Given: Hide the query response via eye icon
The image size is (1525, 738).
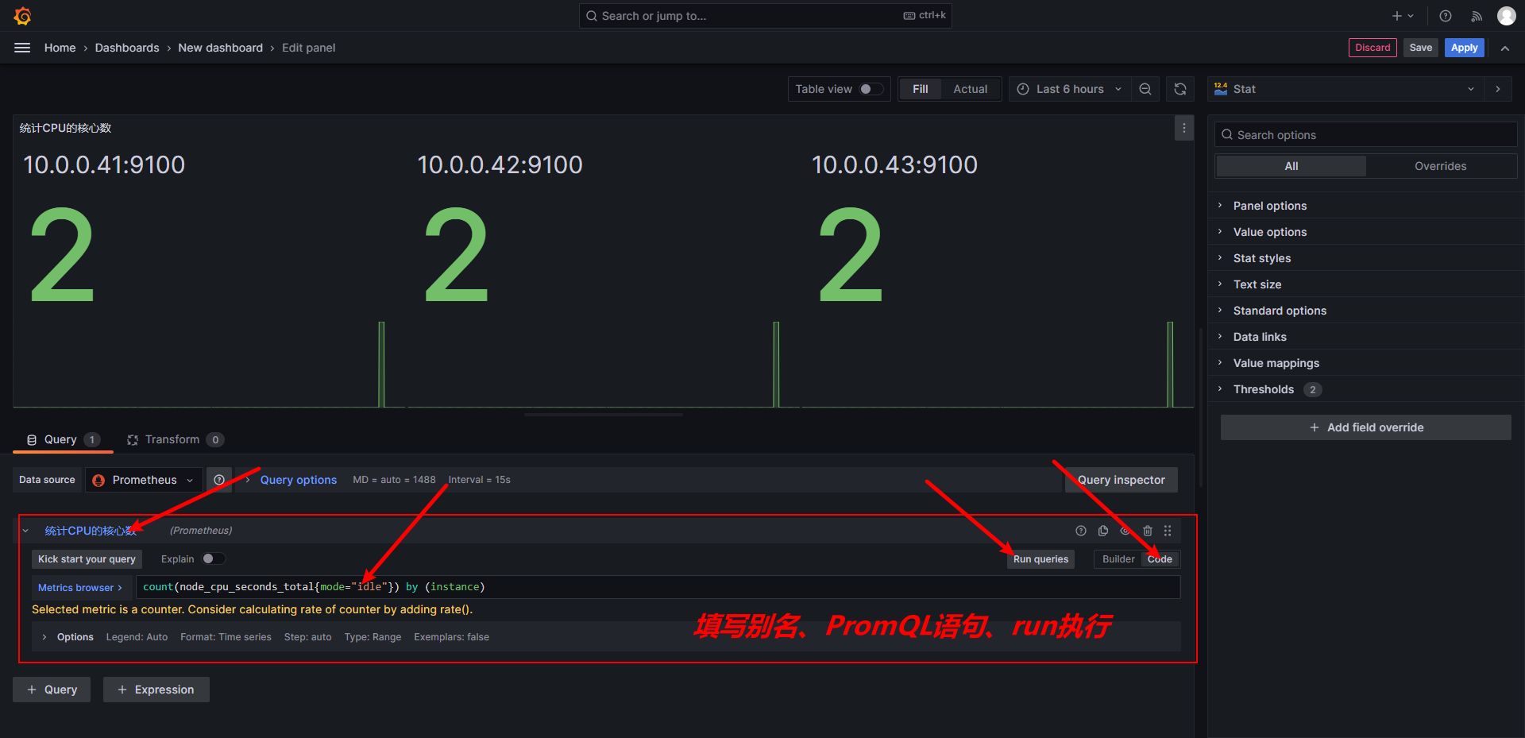Looking at the screenshot, I should [1125, 531].
